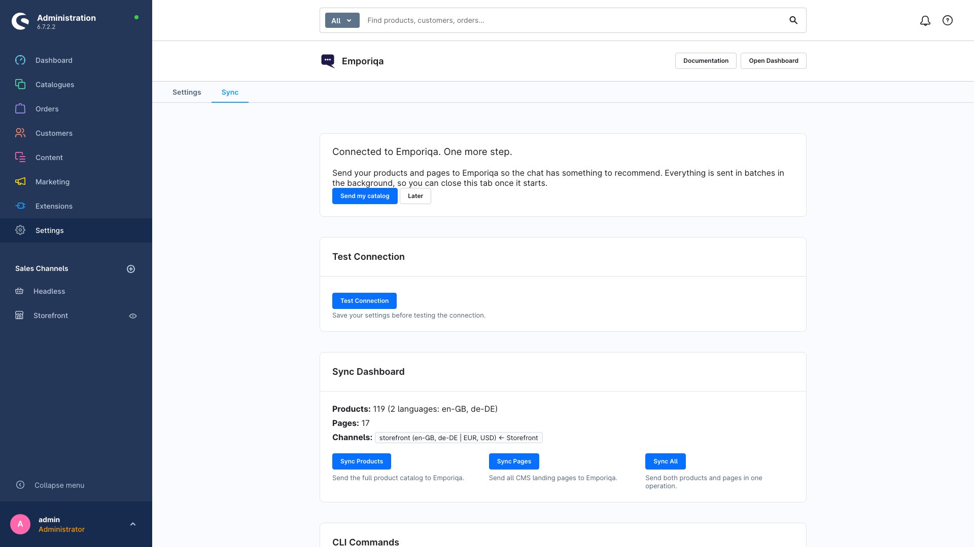This screenshot has width=974, height=547.
Task: Toggle Storefront eye preview icon
Action: pos(133,316)
